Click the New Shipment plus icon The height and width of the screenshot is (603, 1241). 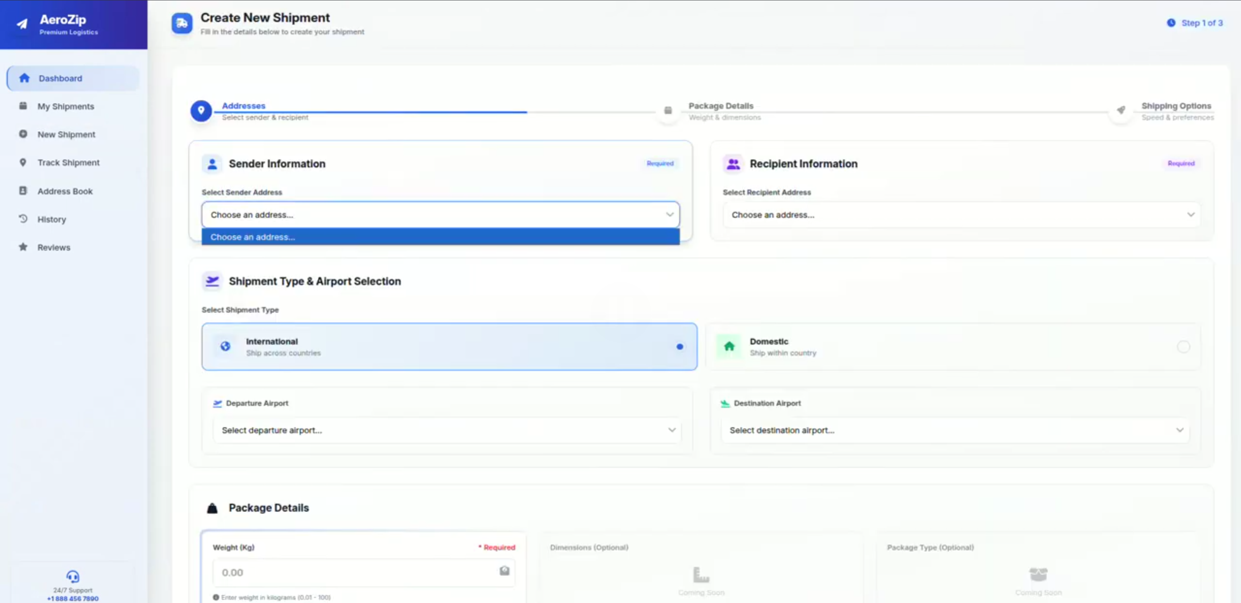[23, 134]
